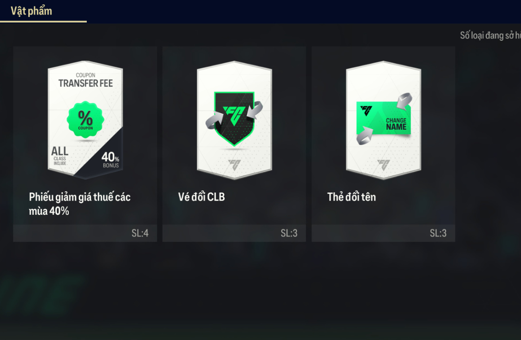
Task: Click the green Change Name ticket icon
Action: [x=384, y=118]
